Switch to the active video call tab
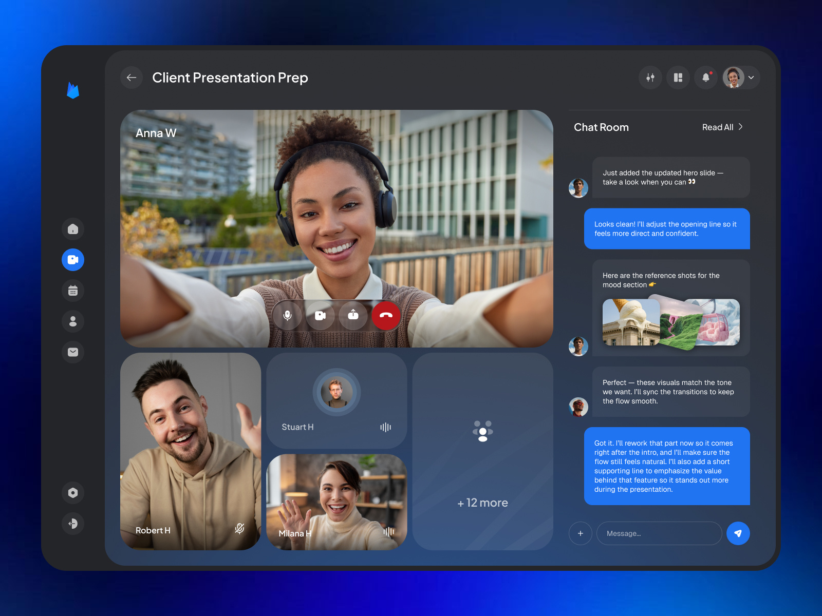The width and height of the screenshot is (822, 616). (73, 260)
